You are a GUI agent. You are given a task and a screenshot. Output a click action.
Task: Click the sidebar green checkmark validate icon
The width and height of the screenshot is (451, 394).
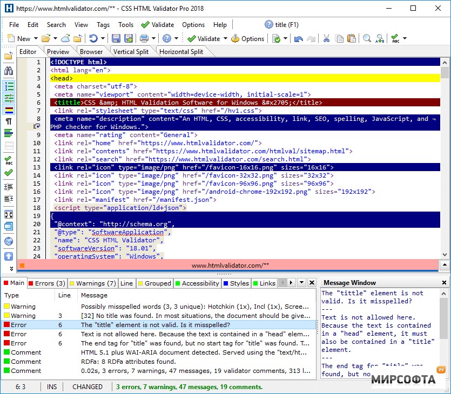click(x=9, y=172)
